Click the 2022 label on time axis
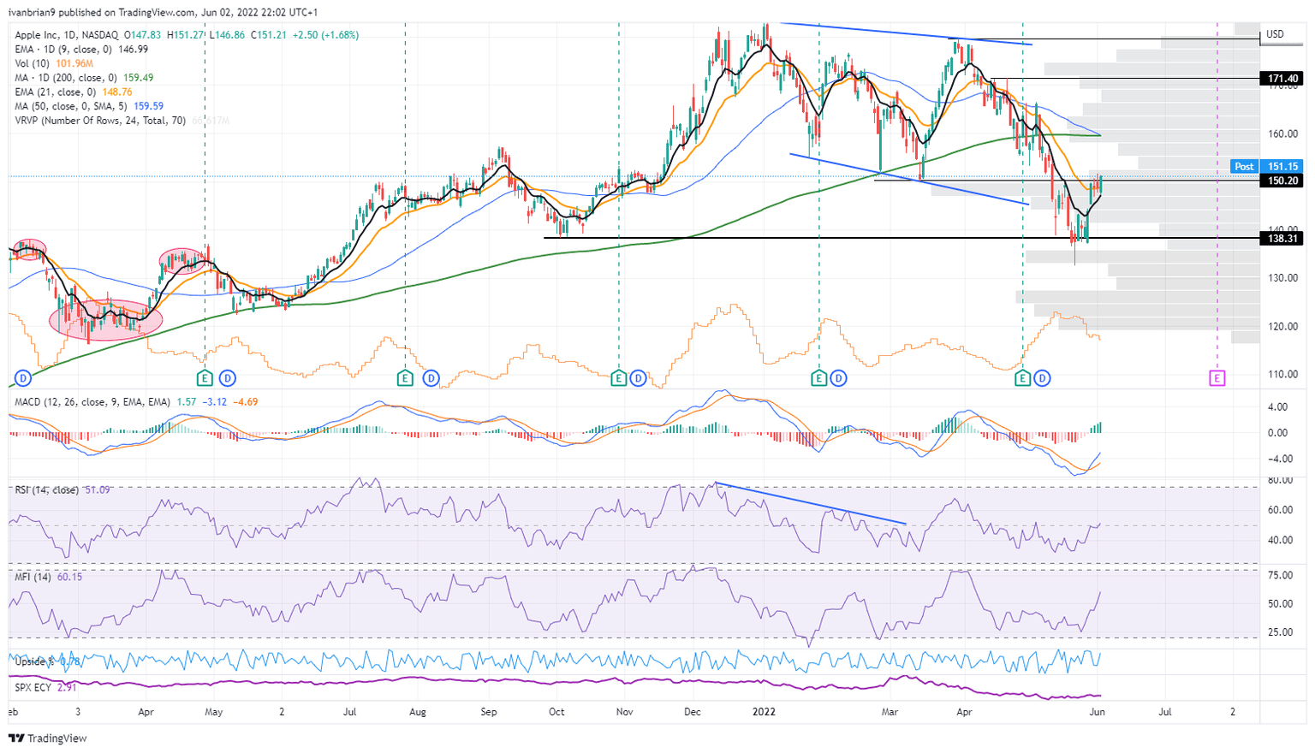This screenshot has height=753, width=1315. pos(764,712)
